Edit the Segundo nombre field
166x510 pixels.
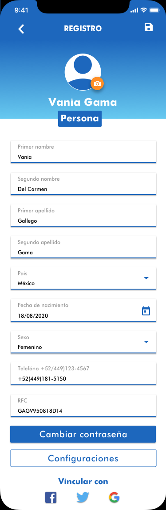pos(83,184)
